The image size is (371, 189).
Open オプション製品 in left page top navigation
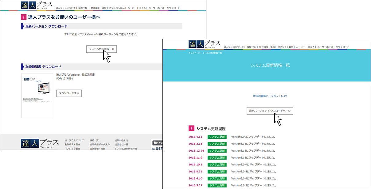click(x=117, y=8)
